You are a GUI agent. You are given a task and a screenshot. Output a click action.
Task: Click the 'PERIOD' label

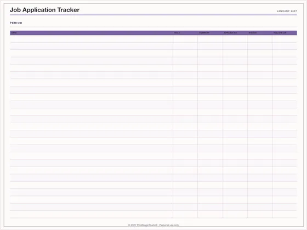click(16, 23)
